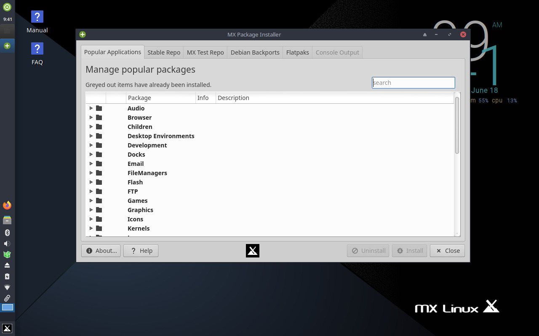Switch to the Stable Repo tab
The height and width of the screenshot is (336, 539).
tap(164, 52)
